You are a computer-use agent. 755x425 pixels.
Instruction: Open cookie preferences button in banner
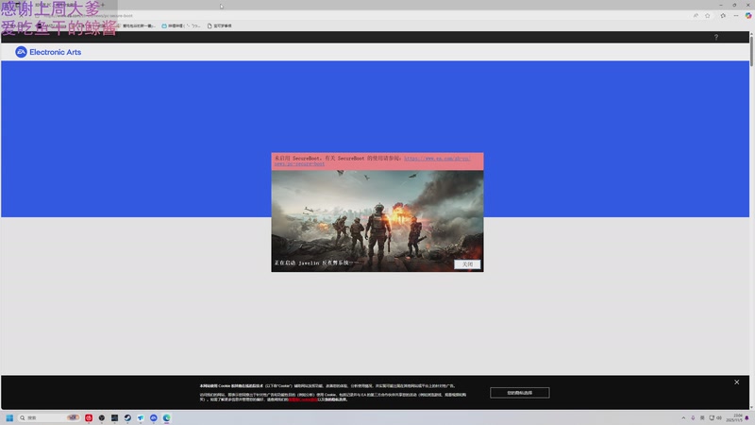tap(520, 393)
